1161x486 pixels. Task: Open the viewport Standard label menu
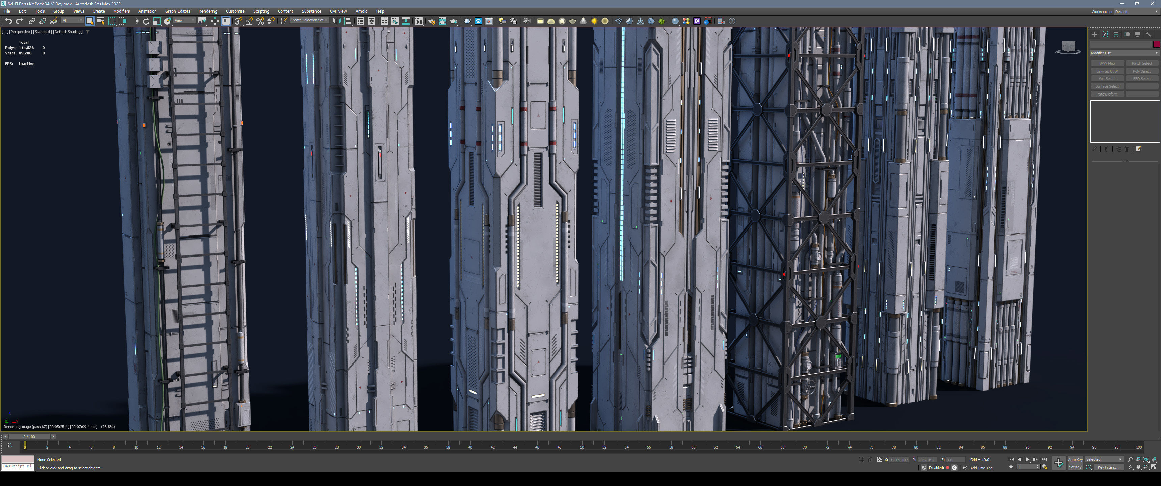click(x=43, y=32)
